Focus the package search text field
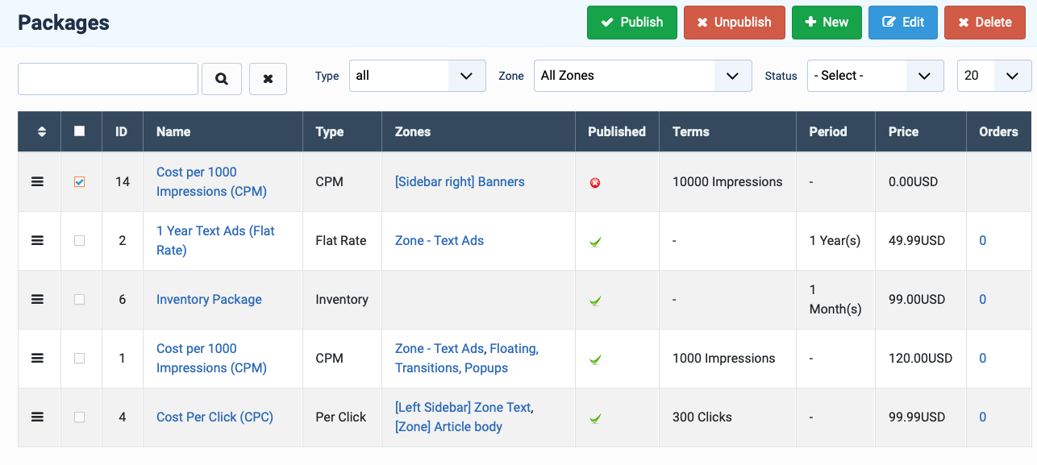This screenshot has height=465, width=1037. coord(108,79)
